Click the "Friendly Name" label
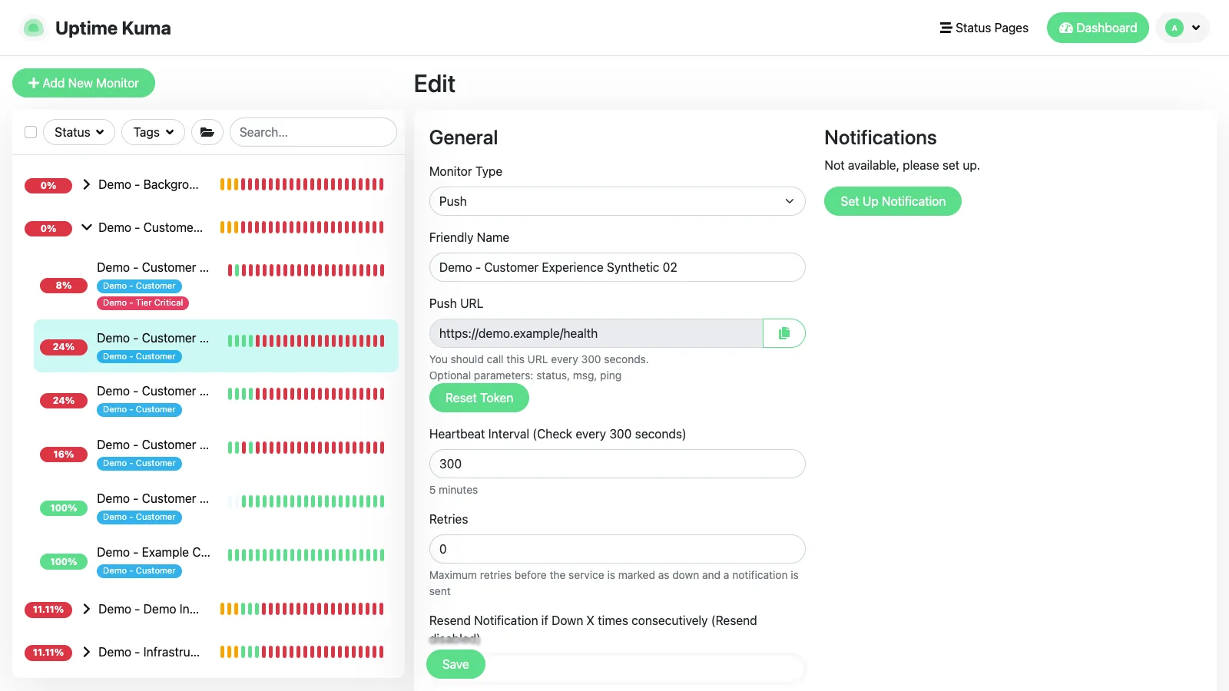The height and width of the screenshot is (691, 1229). coord(469,237)
